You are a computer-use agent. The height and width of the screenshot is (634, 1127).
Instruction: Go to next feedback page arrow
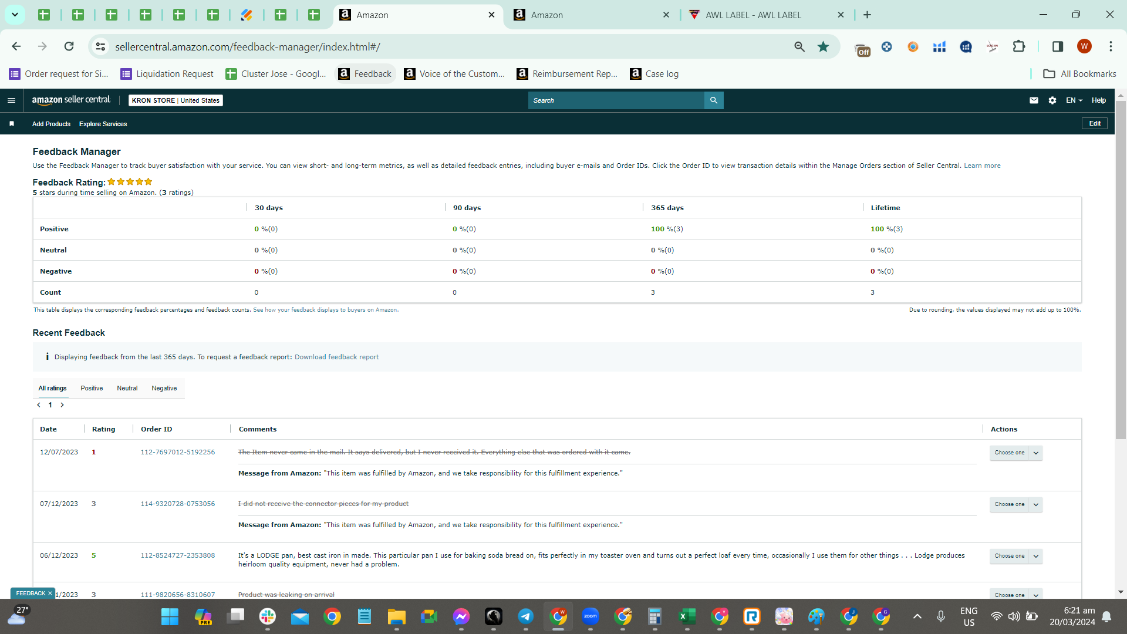pyautogui.click(x=62, y=405)
